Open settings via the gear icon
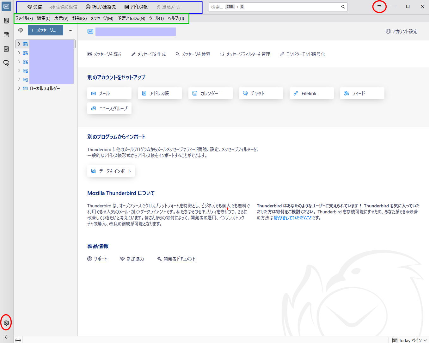The image size is (429, 343). click(6, 323)
